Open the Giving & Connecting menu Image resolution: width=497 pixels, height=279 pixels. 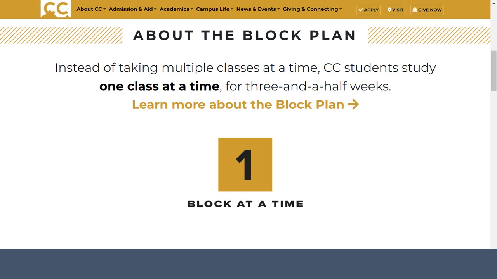(x=312, y=9)
